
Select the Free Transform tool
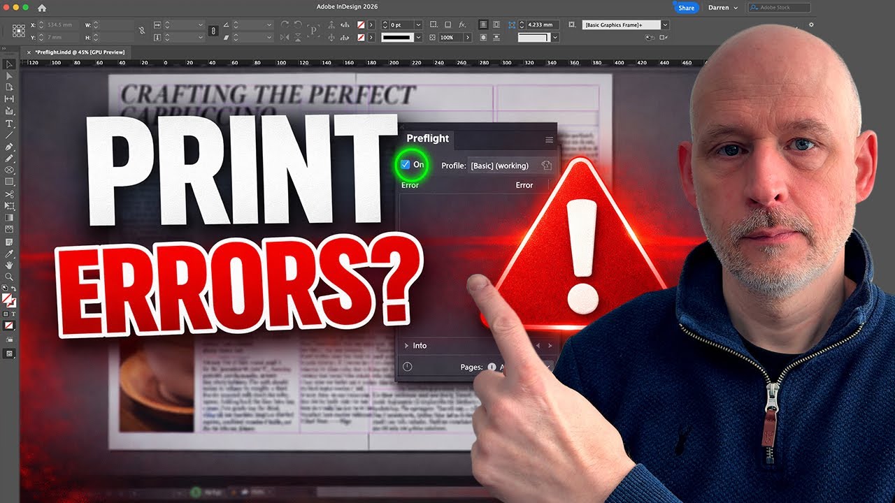coord(9,205)
